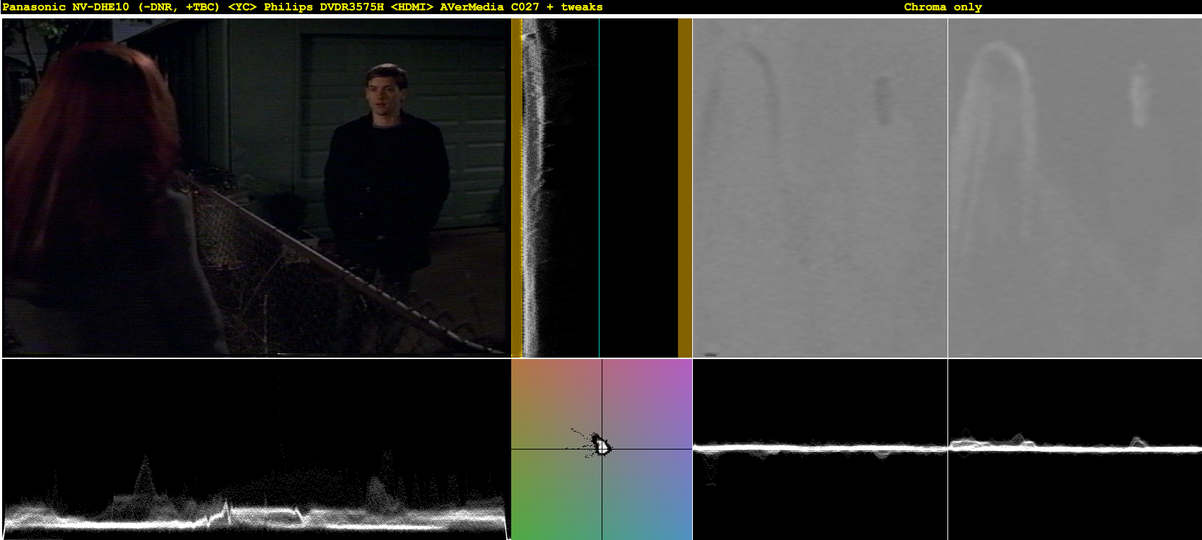This screenshot has width=1202, height=540.
Task: Click the white vertical trace in line scope
Action: pos(534,187)
